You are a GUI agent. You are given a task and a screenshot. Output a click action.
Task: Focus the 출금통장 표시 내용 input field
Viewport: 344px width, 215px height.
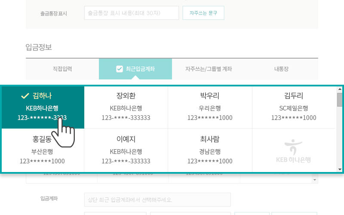click(132, 13)
